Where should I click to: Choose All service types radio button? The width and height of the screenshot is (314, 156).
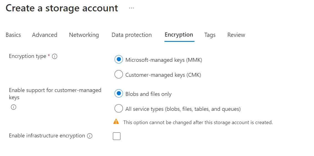tap(119, 109)
